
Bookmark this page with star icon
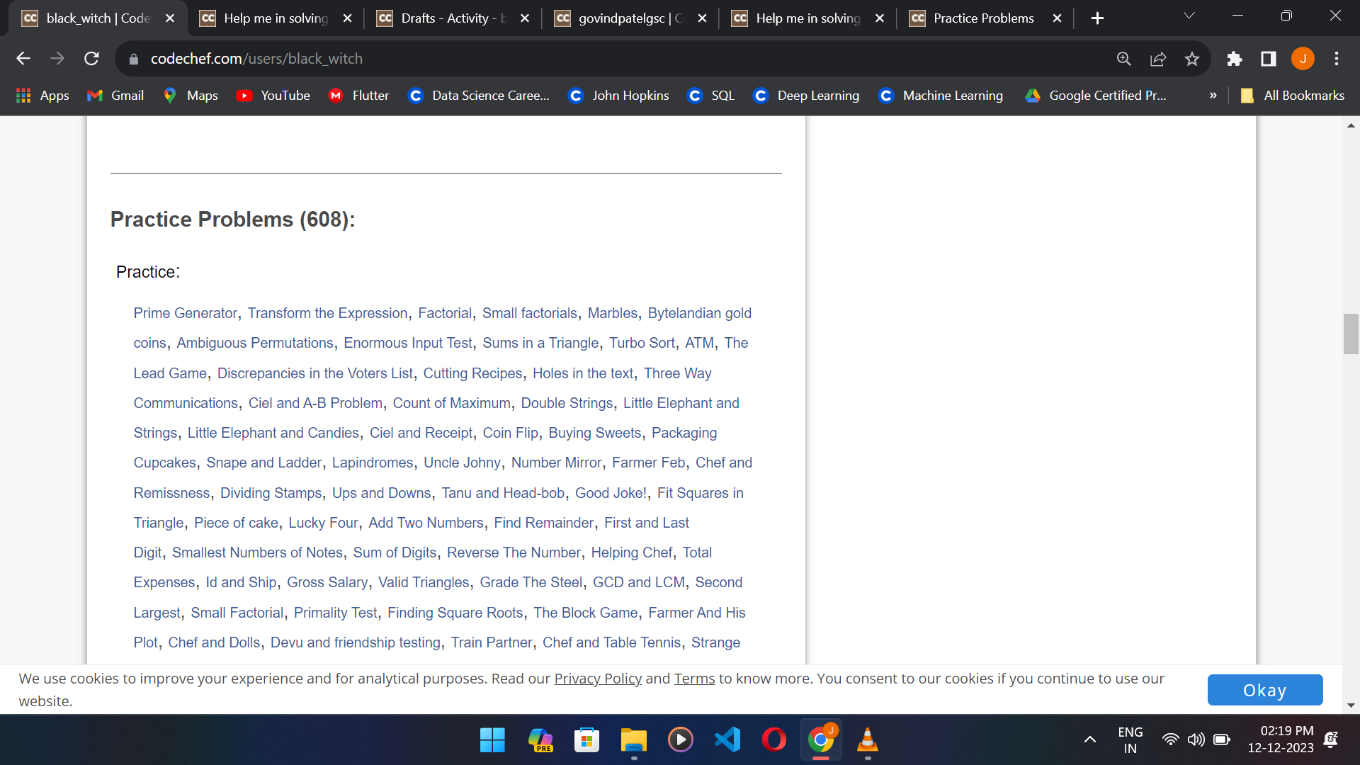[x=1192, y=59]
